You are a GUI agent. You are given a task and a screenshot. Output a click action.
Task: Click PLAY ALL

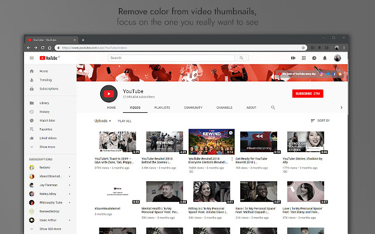click(125, 121)
